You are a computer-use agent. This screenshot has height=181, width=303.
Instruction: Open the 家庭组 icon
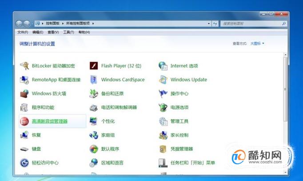[94, 135]
